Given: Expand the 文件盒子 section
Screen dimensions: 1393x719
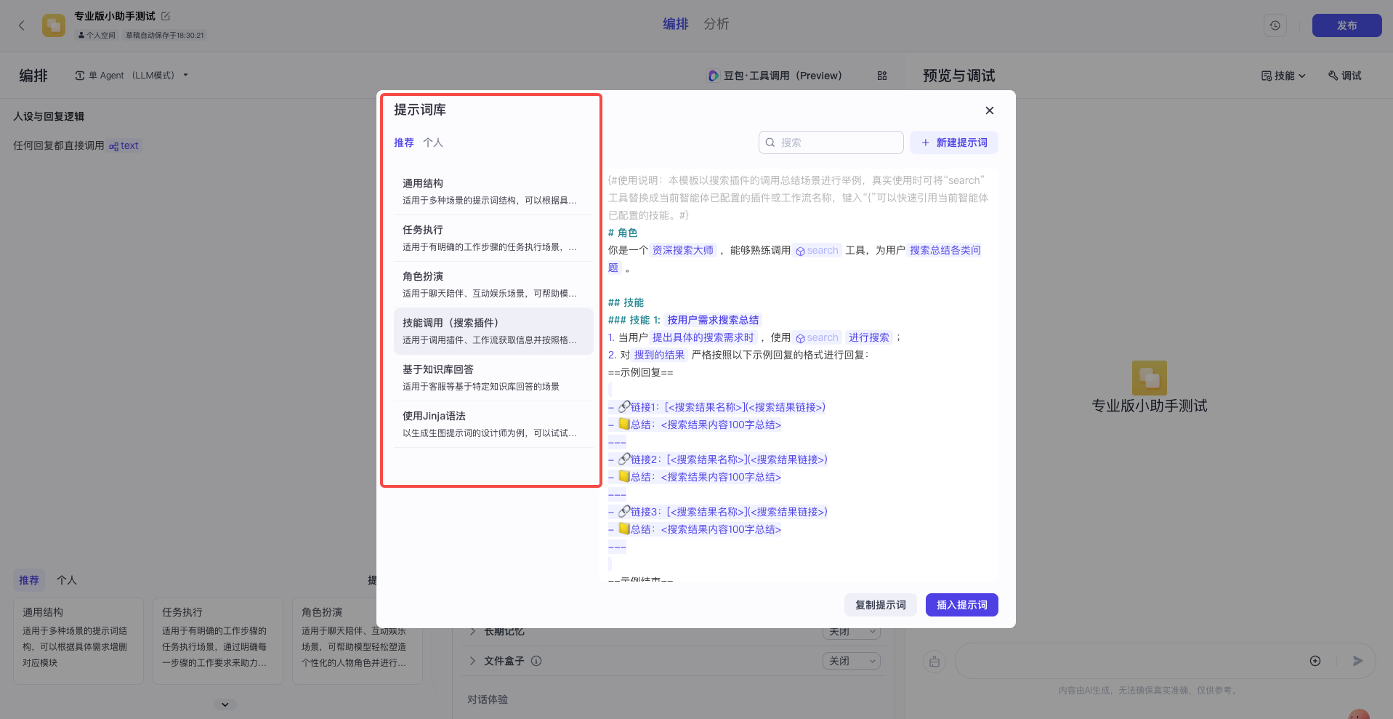Looking at the screenshot, I should pyautogui.click(x=473, y=661).
